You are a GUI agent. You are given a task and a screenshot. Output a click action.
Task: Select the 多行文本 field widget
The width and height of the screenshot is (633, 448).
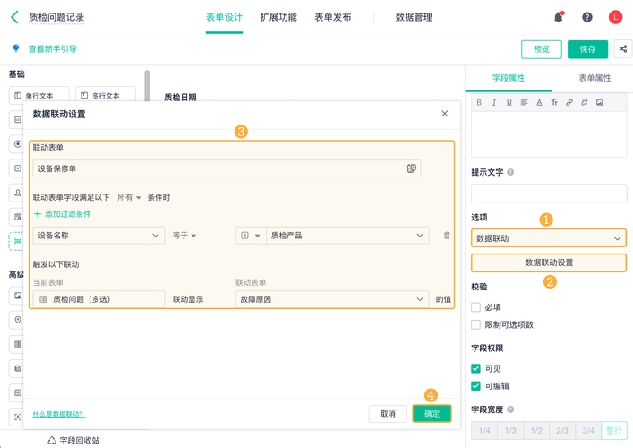point(106,95)
